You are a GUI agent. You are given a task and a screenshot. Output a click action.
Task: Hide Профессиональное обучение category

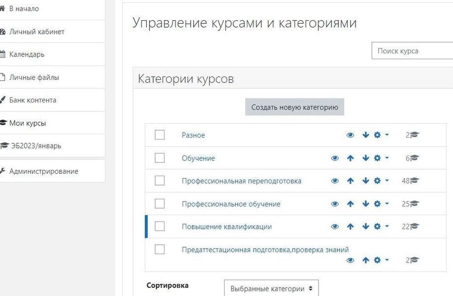coord(335,204)
